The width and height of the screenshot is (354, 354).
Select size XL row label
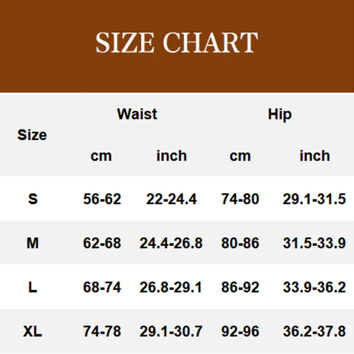(x=32, y=331)
